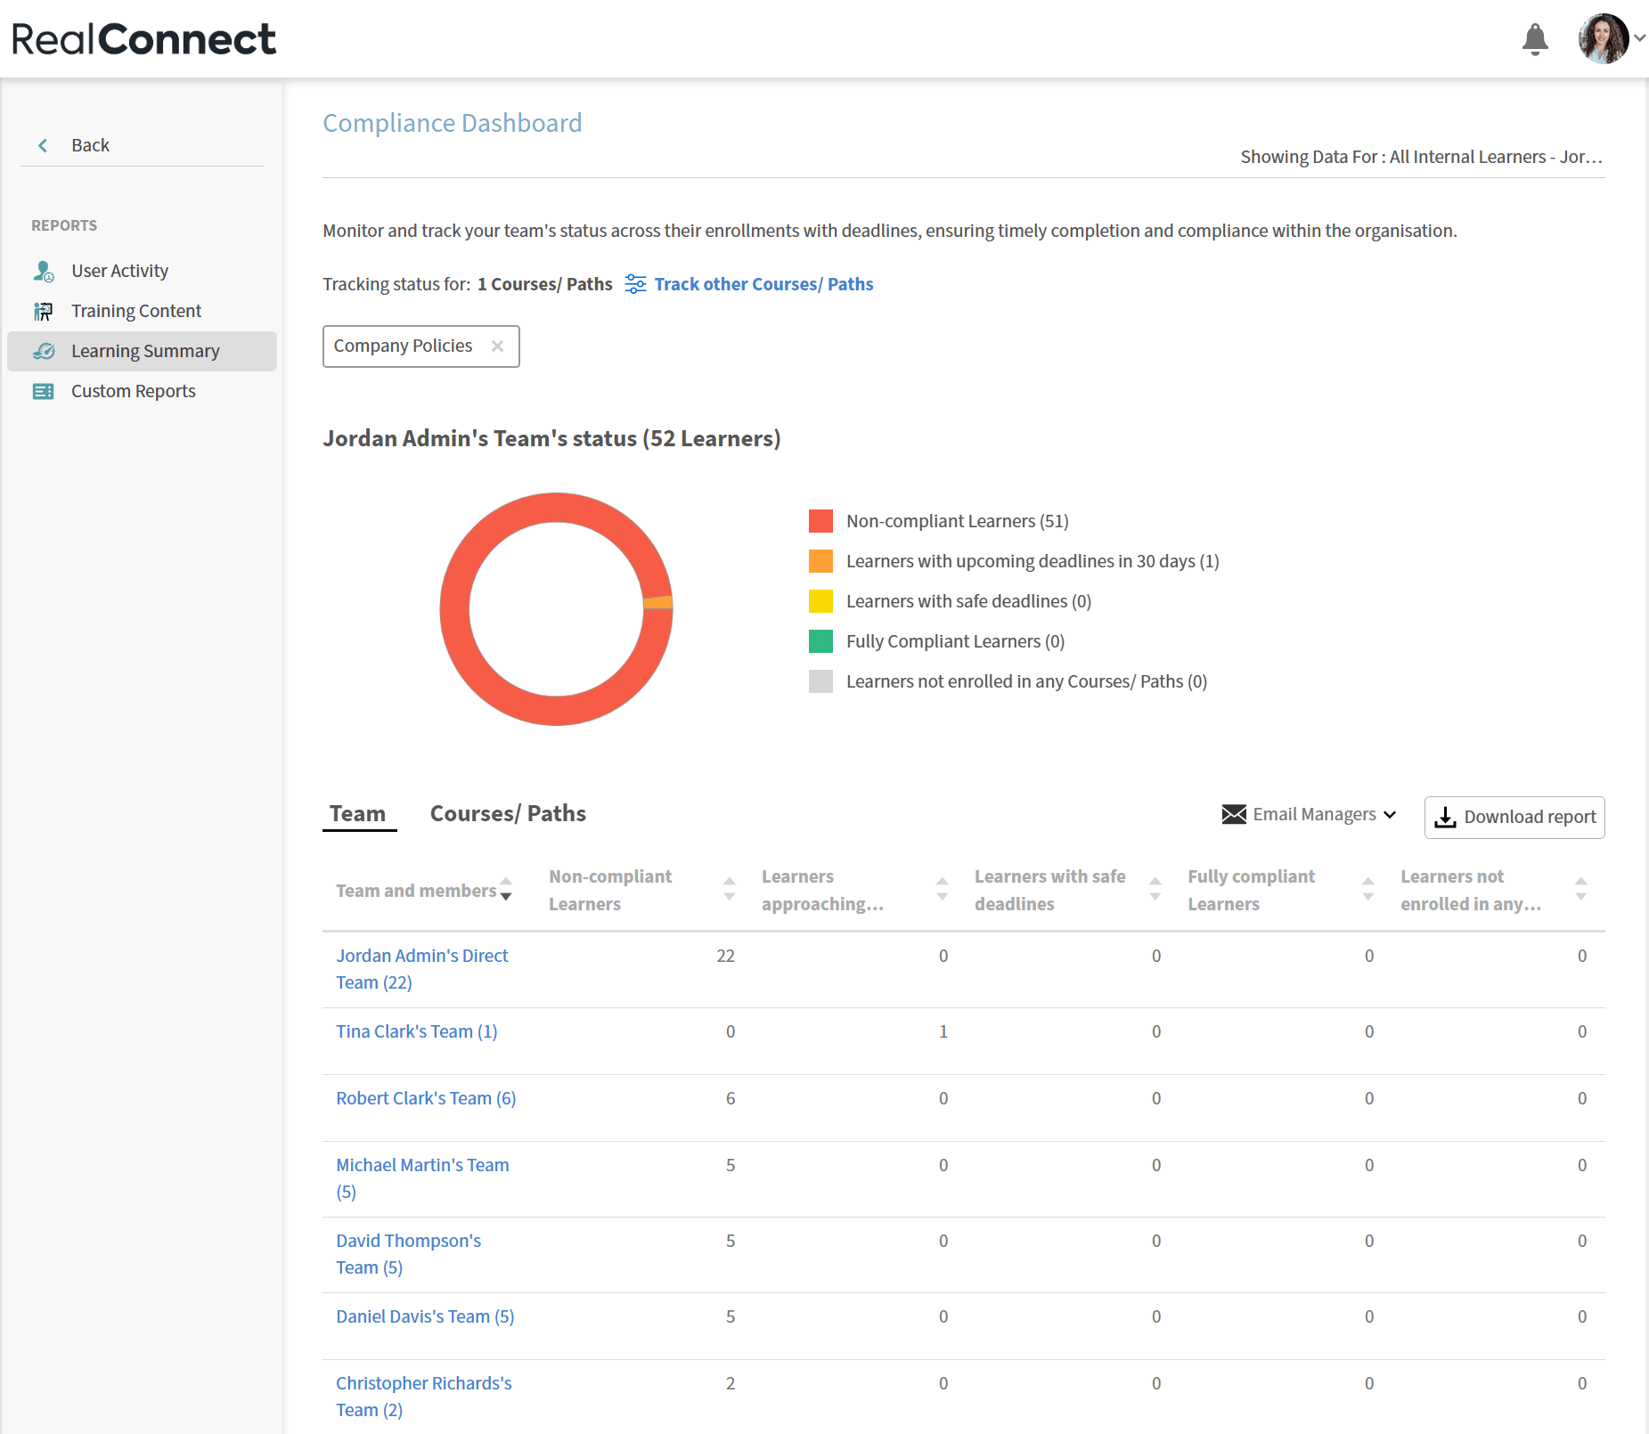Screen dimensions: 1649x1434
Task: Open David Thompson's Team (5)
Action: click(408, 1254)
